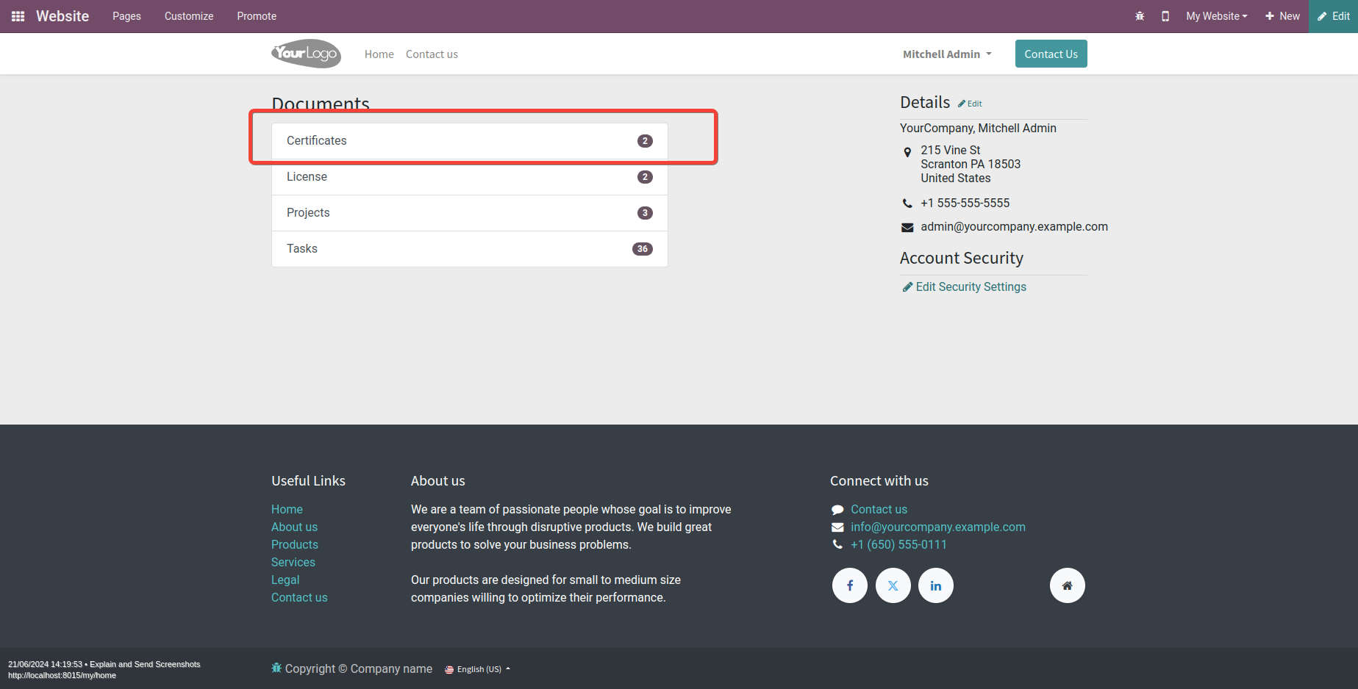The image size is (1358, 689).
Task: Open the English (US) language selector
Action: [478, 669]
